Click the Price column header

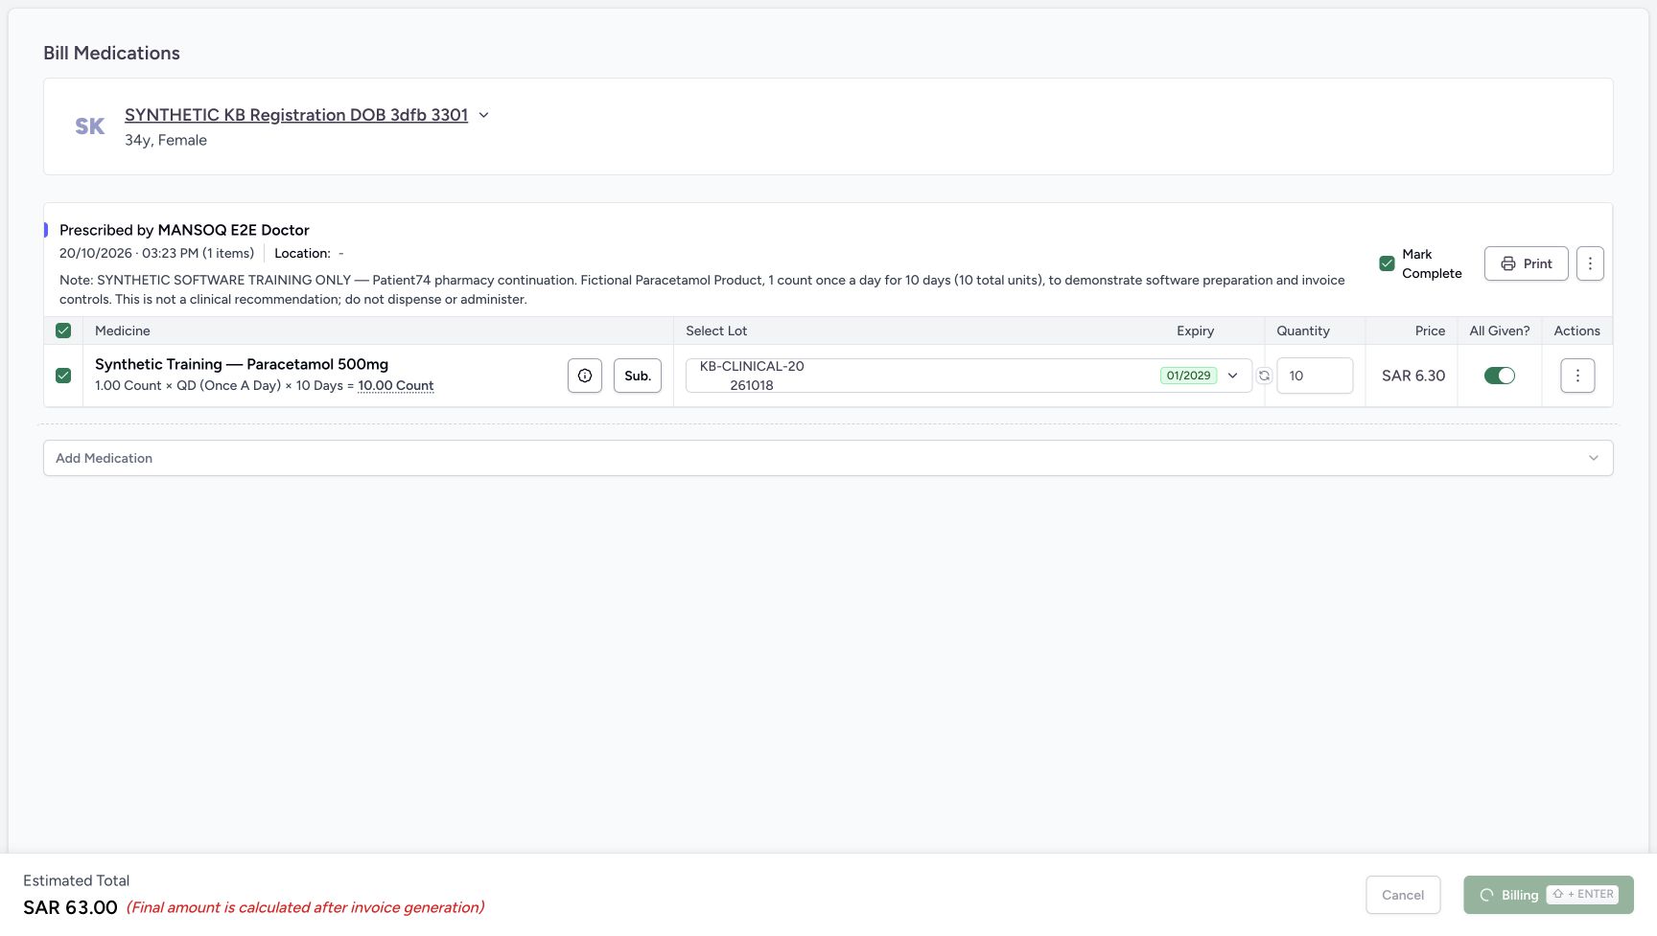1430,331
